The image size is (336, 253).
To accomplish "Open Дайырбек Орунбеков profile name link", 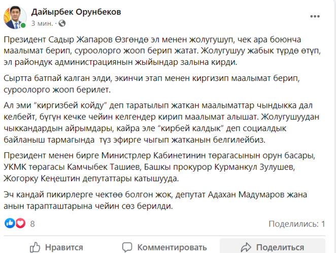I will (x=76, y=12).
